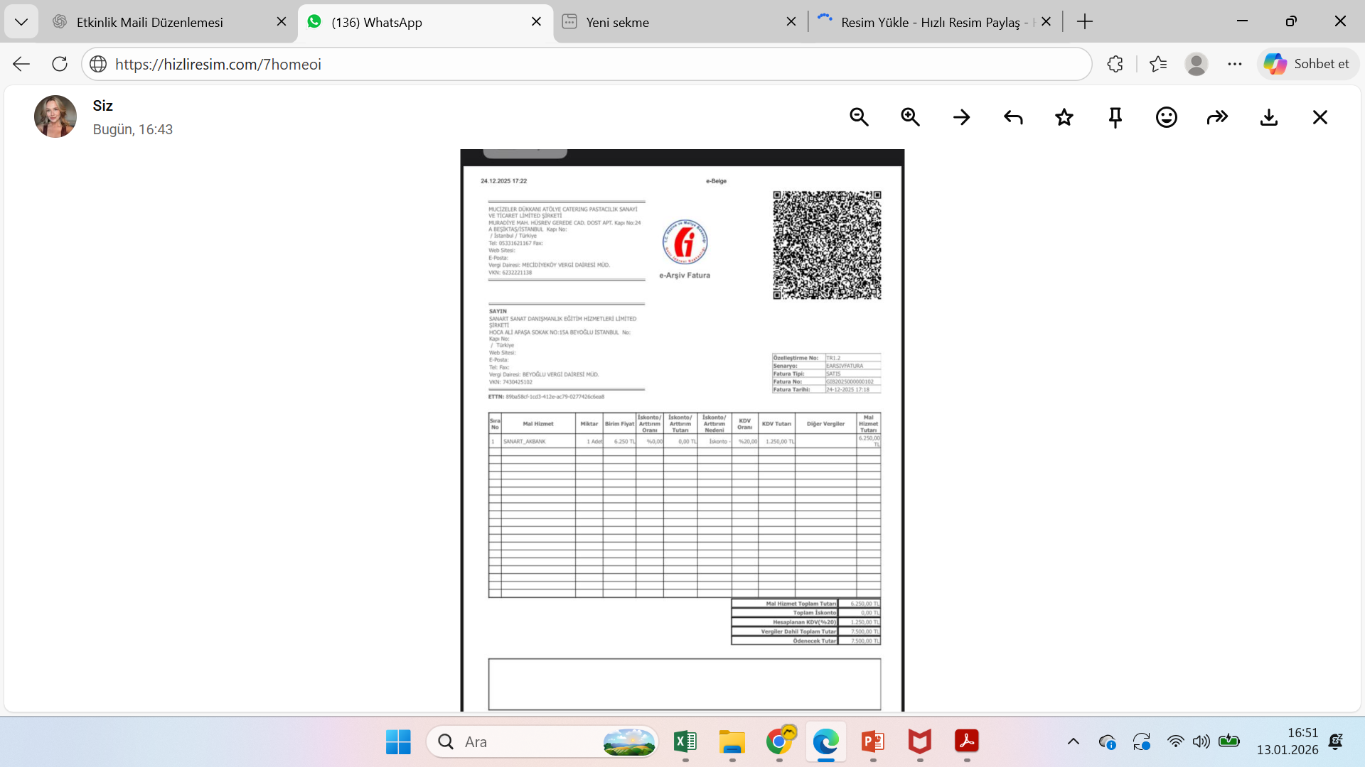Close the Resim Yükle tab
This screenshot has height=767, width=1365.
point(1046,22)
